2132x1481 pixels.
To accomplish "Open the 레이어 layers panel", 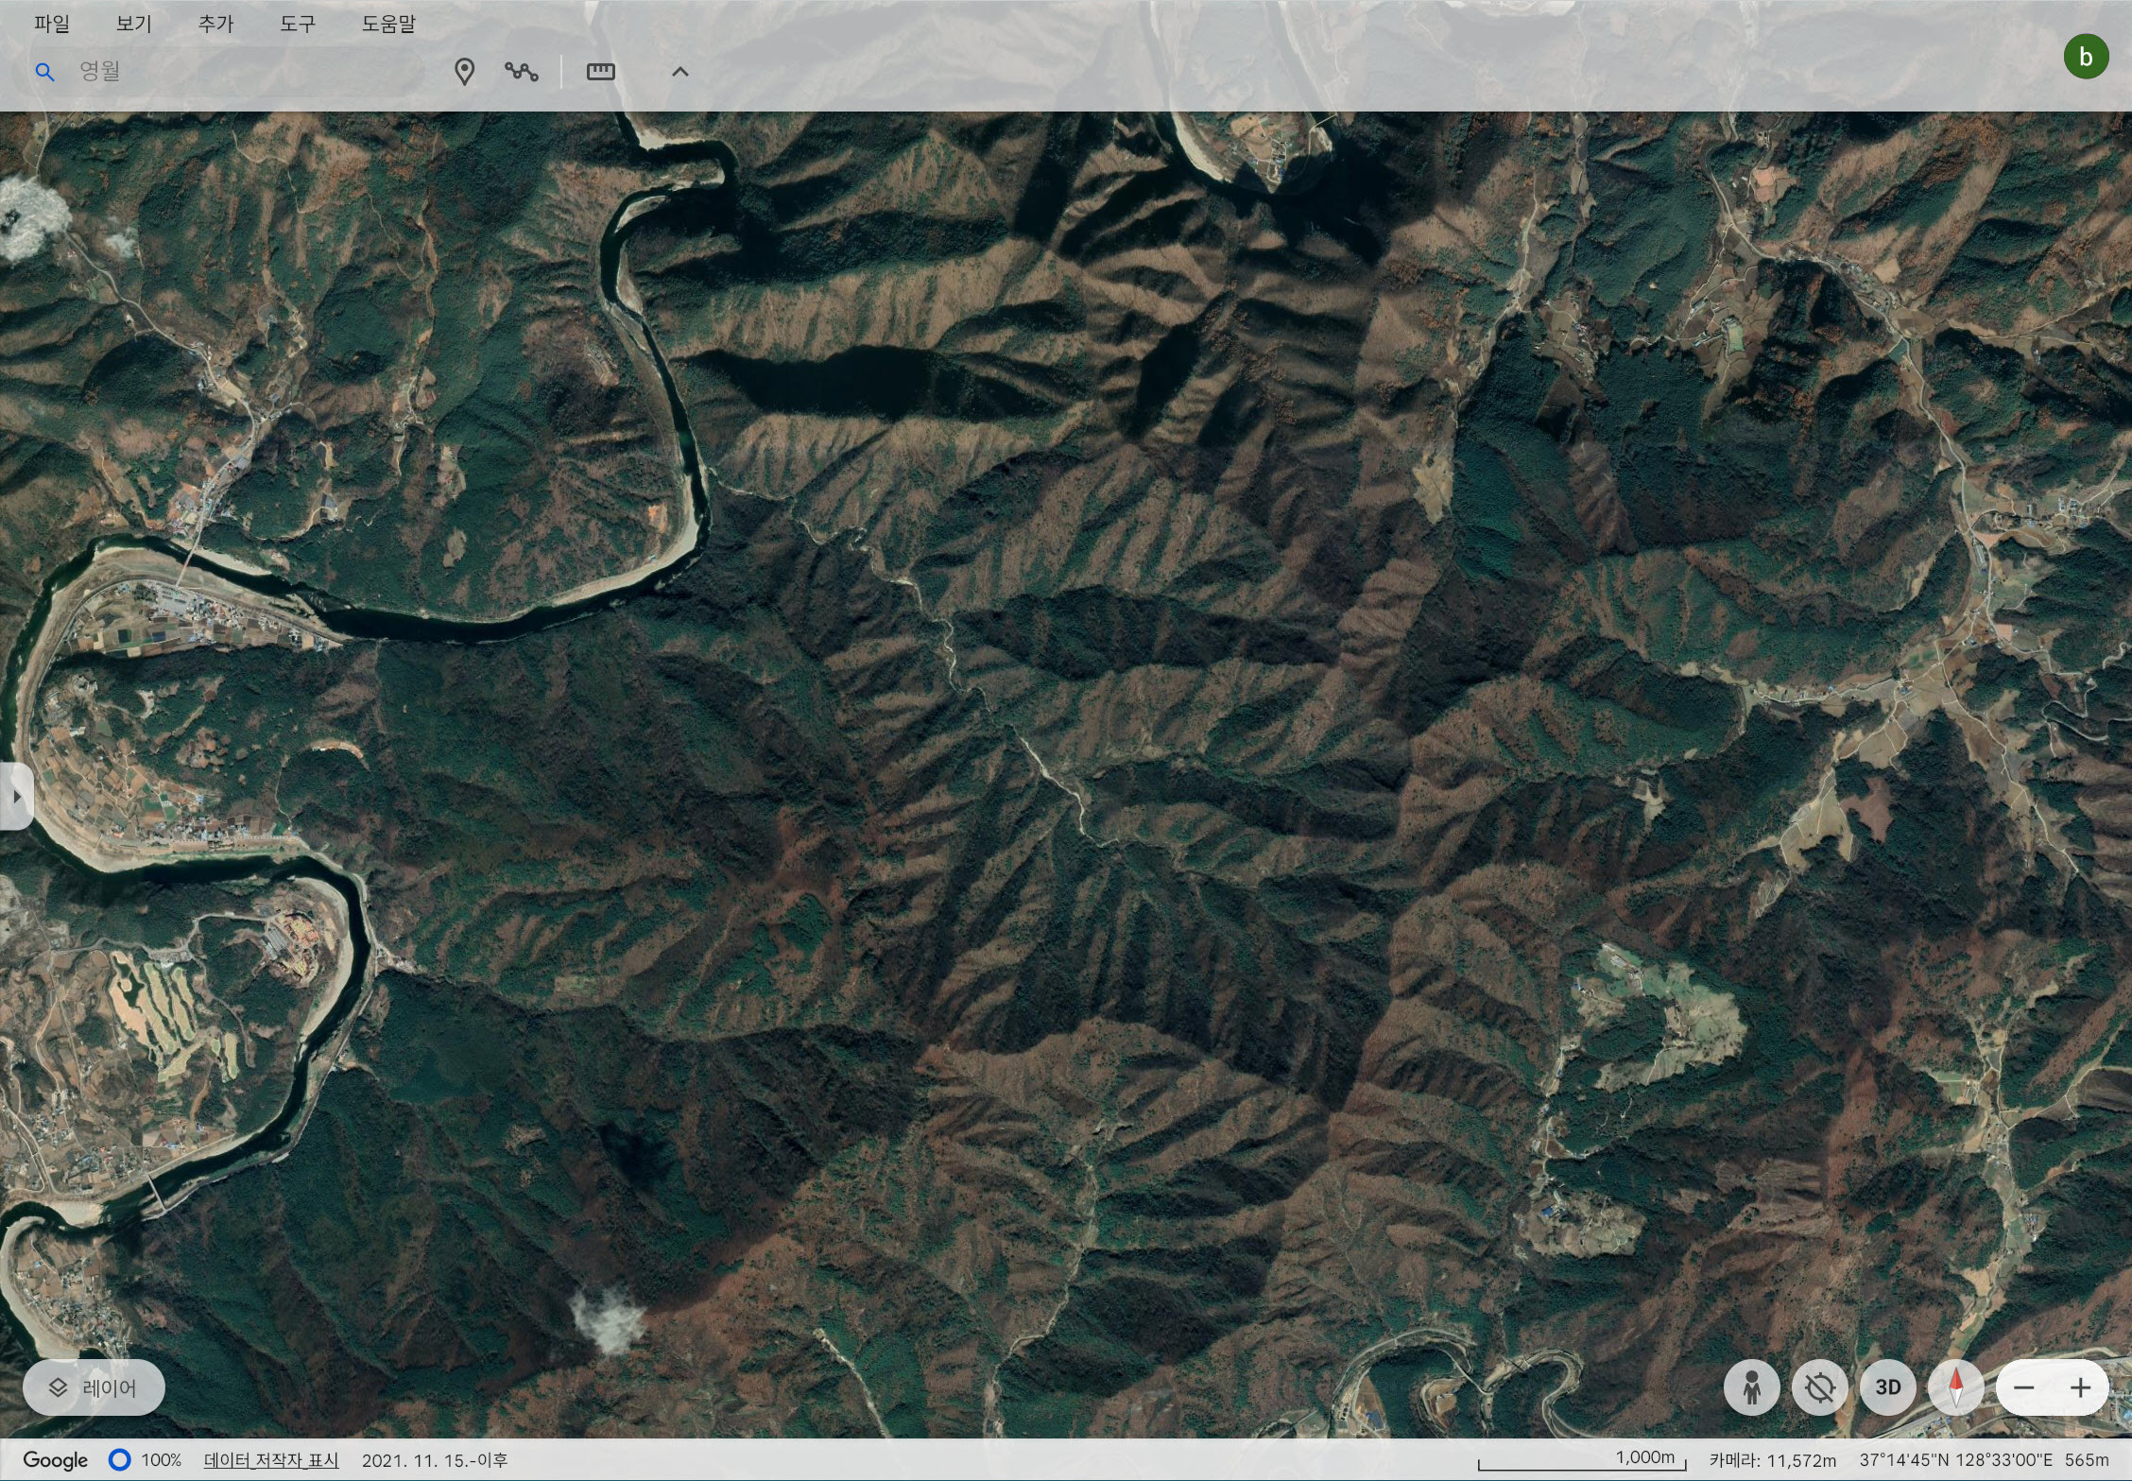I will 94,1387.
